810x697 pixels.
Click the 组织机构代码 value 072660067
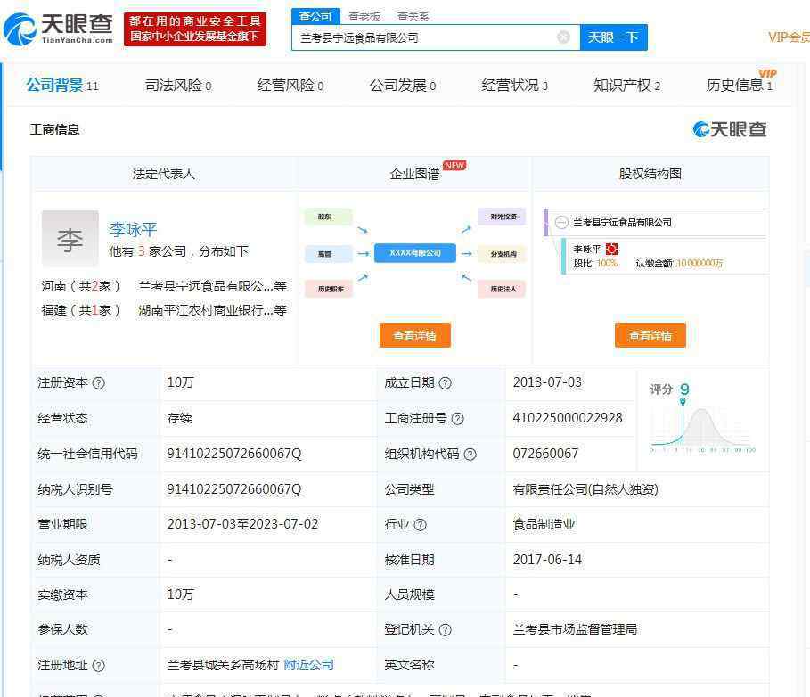coord(545,454)
